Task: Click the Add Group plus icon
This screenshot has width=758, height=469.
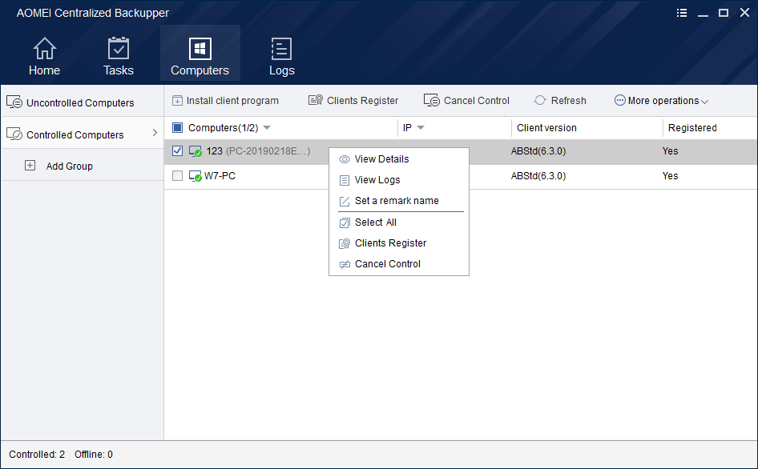Action: click(30, 165)
